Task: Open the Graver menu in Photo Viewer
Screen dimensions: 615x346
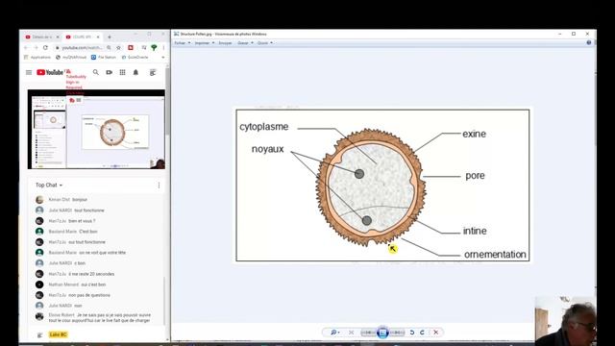Action: (245, 42)
